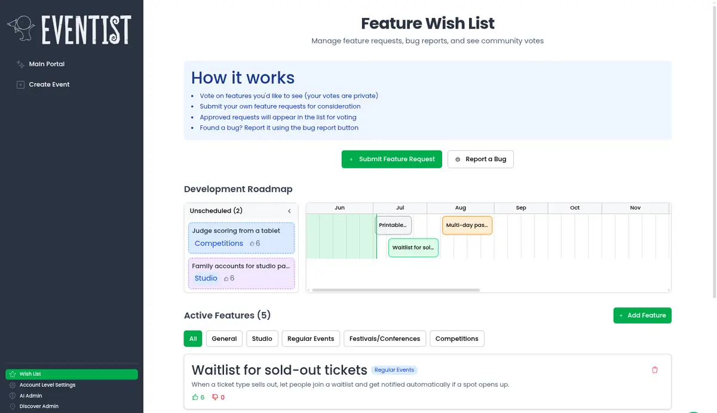
Task: Click the Oct month header
Action: pyautogui.click(x=575, y=208)
